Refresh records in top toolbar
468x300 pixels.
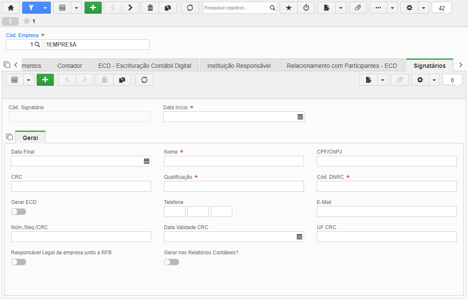pyautogui.click(x=190, y=8)
